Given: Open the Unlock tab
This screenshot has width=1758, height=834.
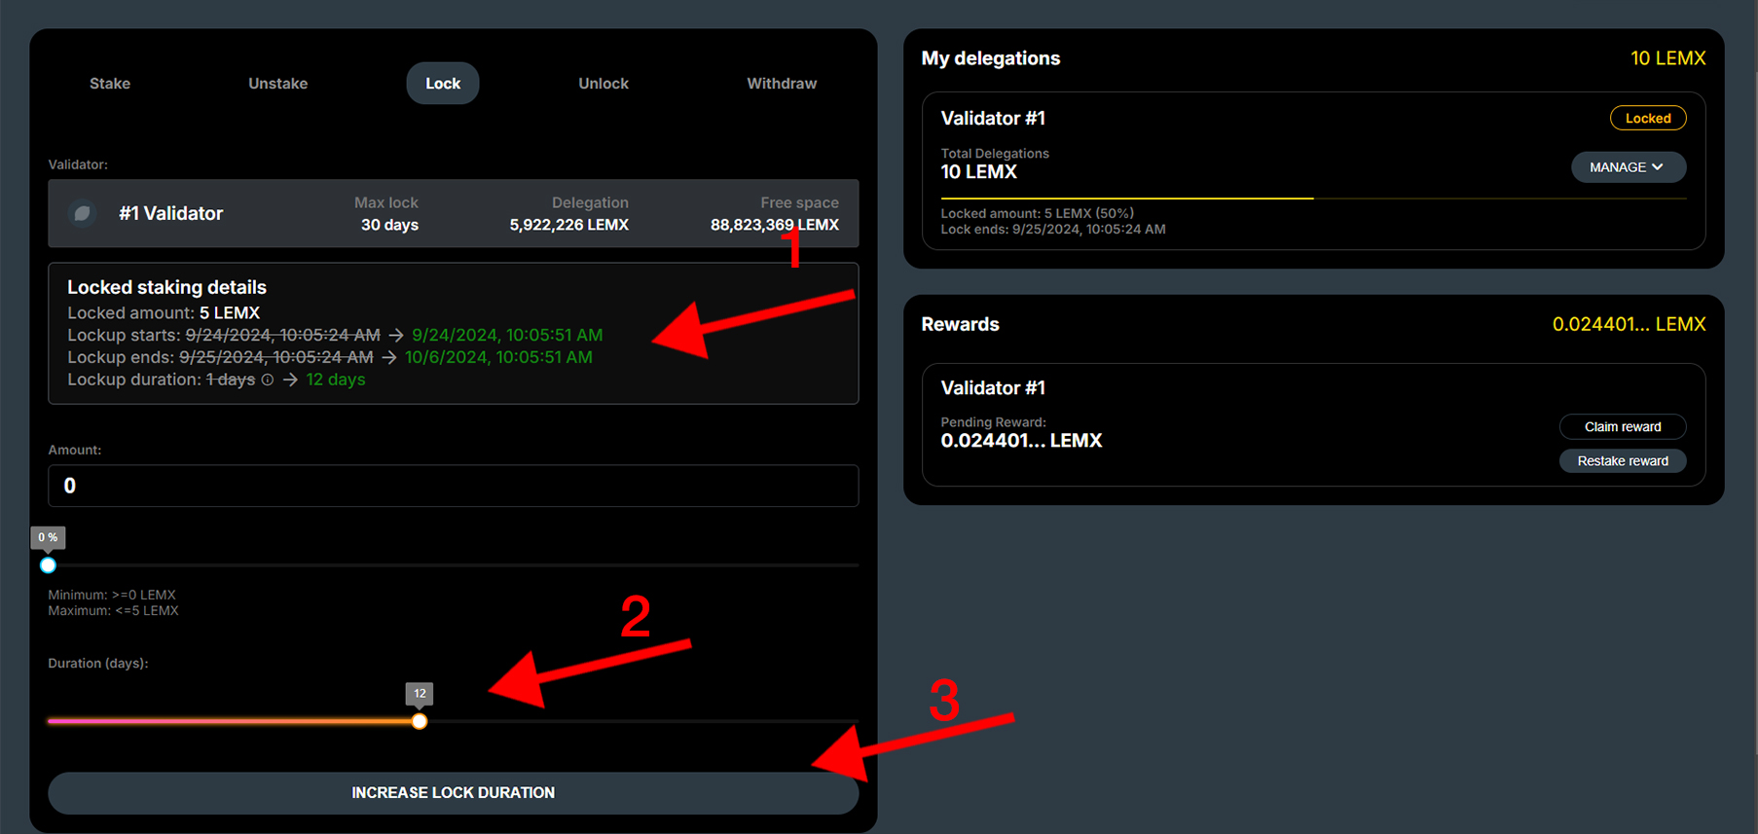Looking at the screenshot, I should pos(603,84).
